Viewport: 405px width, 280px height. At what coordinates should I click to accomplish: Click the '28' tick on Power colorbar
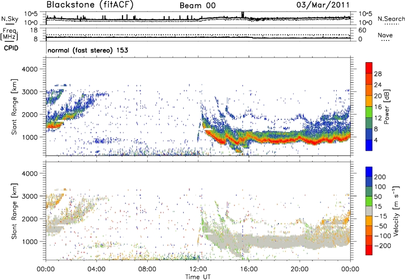click(x=378, y=74)
